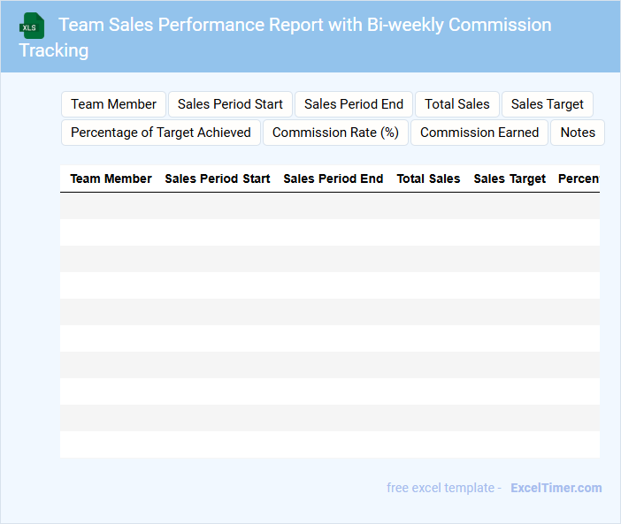
Task: Click the first empty table row
Action: (329, 206)
